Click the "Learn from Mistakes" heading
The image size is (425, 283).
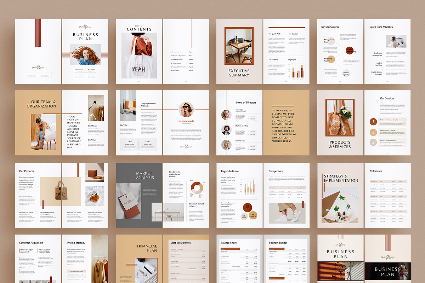pos(382,27)
